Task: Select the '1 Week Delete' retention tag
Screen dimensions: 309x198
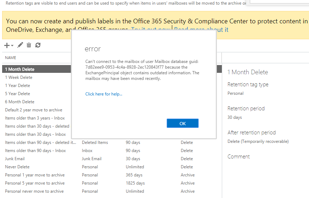Action: 19,77
